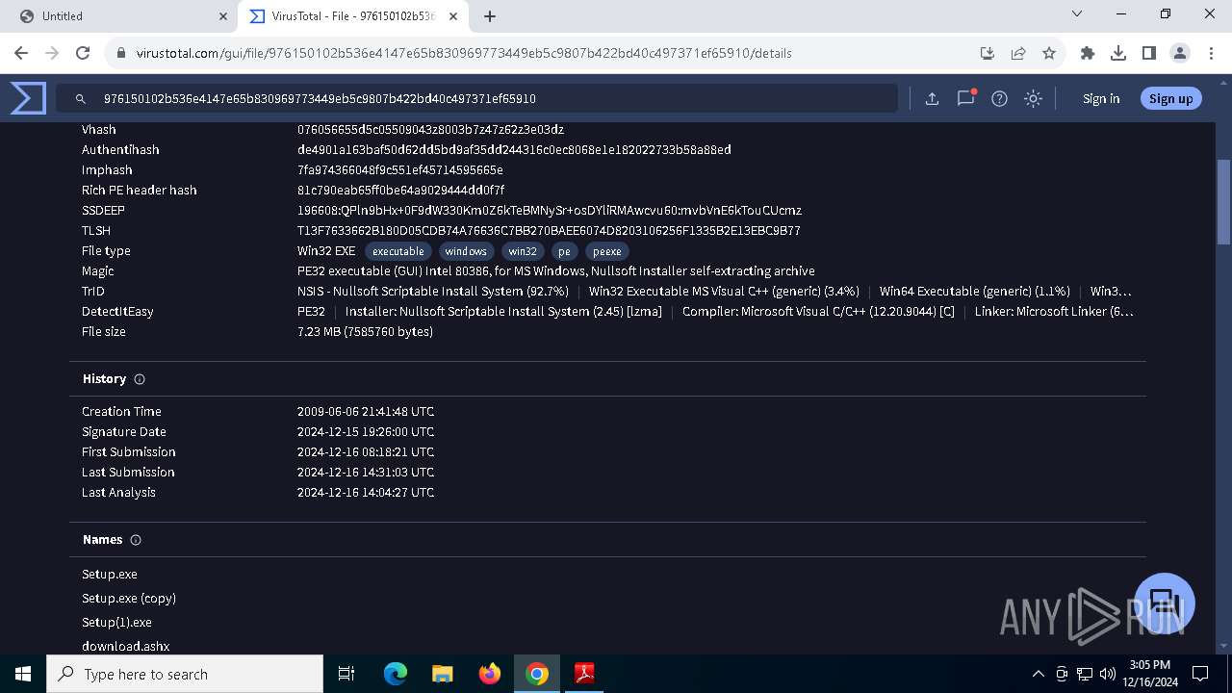Open the notifications chat icon
This screenshot has height=693, width=1232.
[x=966, y=98]
